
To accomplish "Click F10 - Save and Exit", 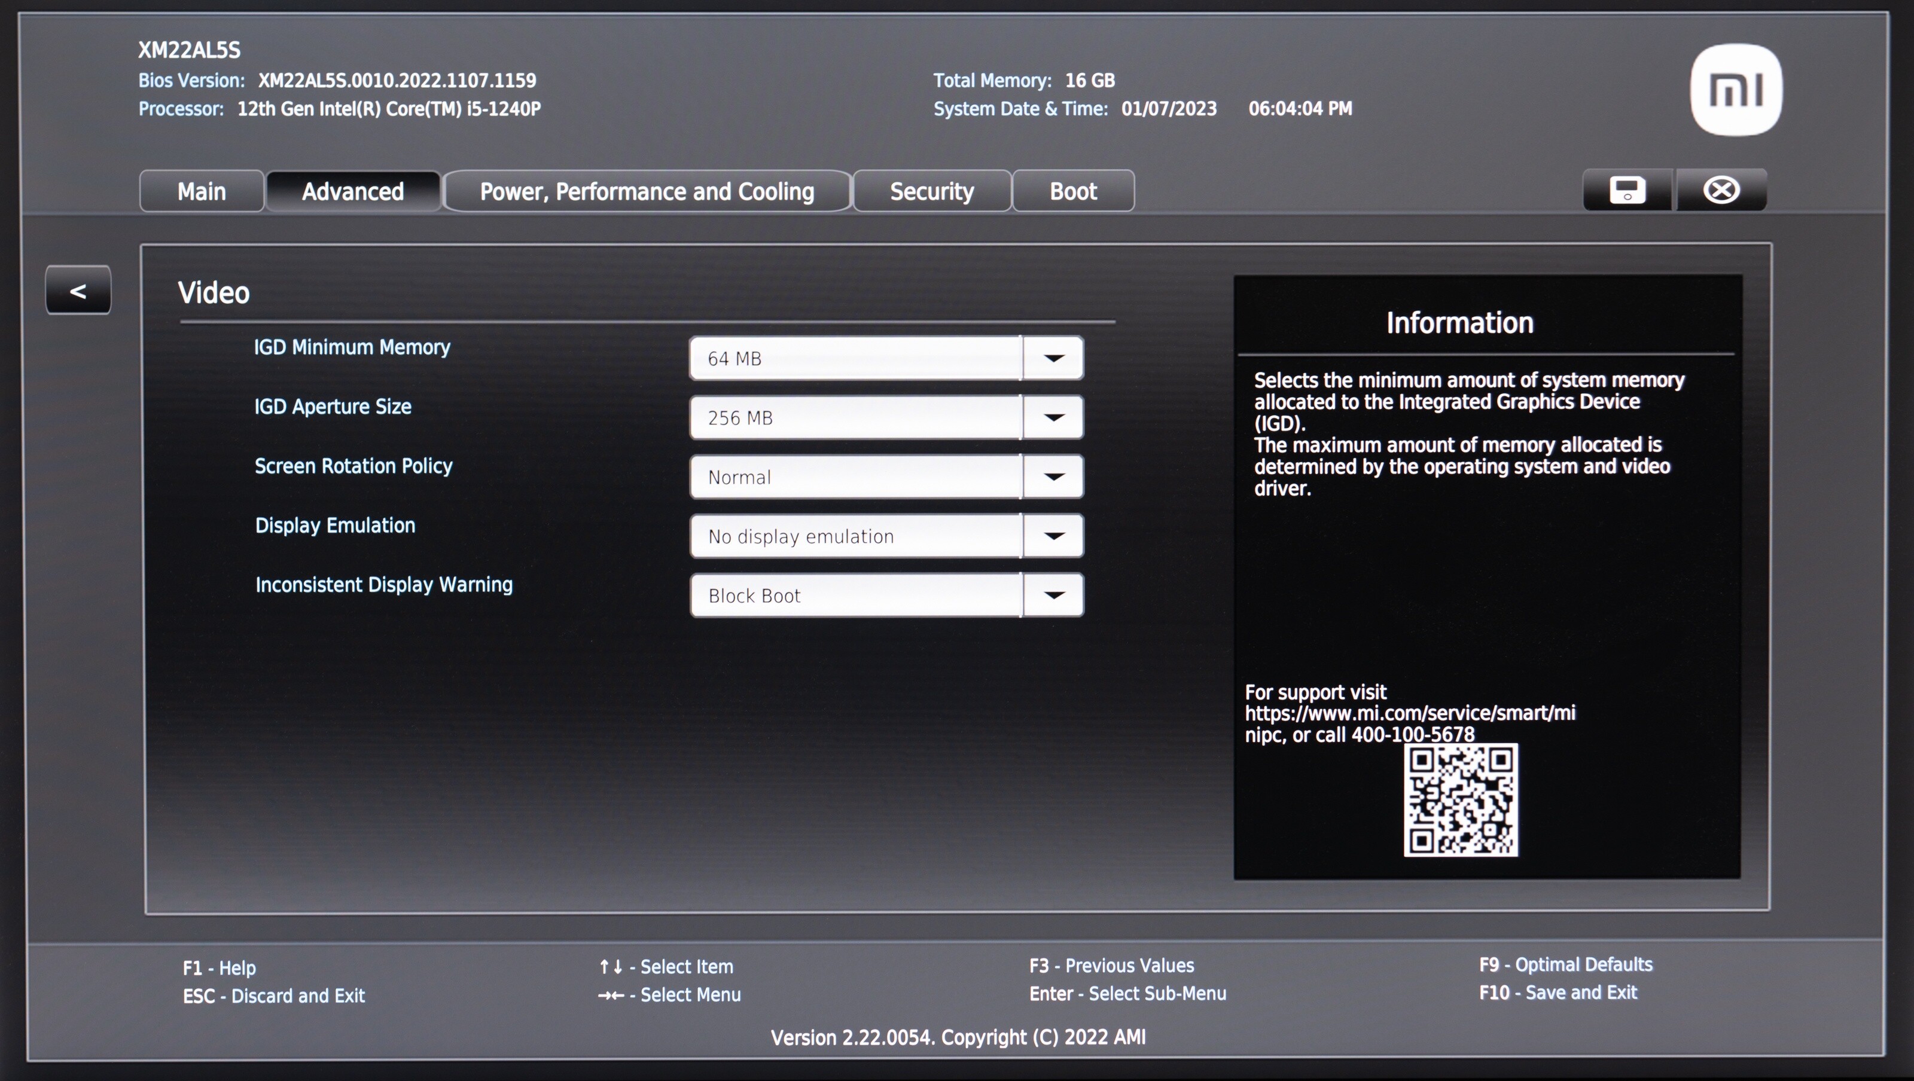I will pyautogui.click(x=1558, y=993).
